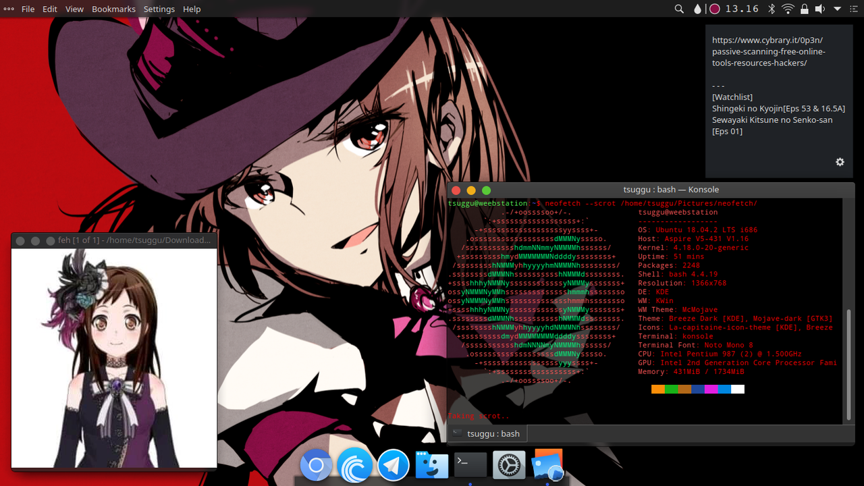
Task: Open the image viewer icon in dock
Action: coord(547,465)
